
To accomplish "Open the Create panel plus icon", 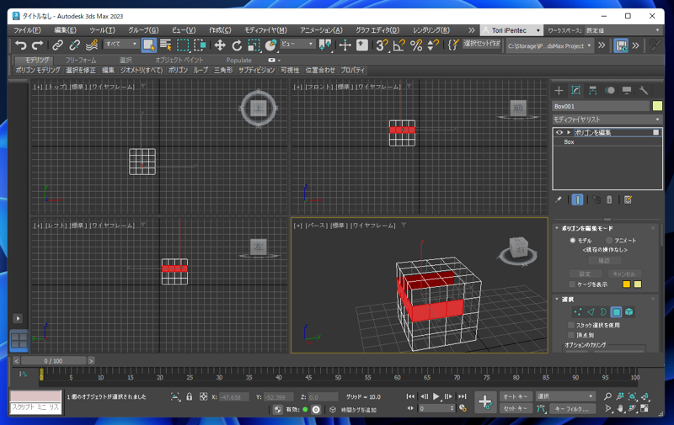I will click(559, 90).
